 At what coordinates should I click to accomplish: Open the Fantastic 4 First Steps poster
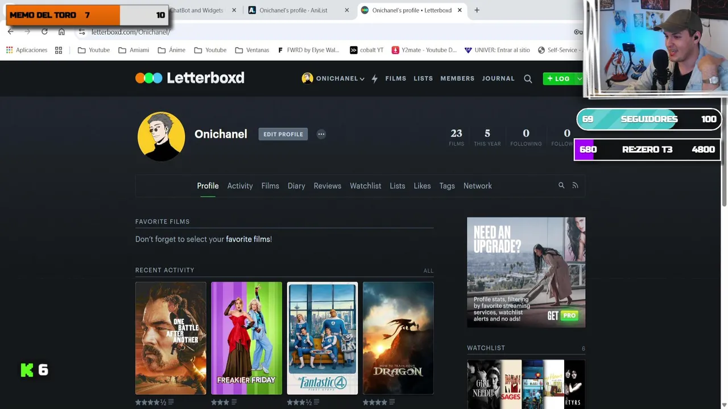click(x=322, y=338)
